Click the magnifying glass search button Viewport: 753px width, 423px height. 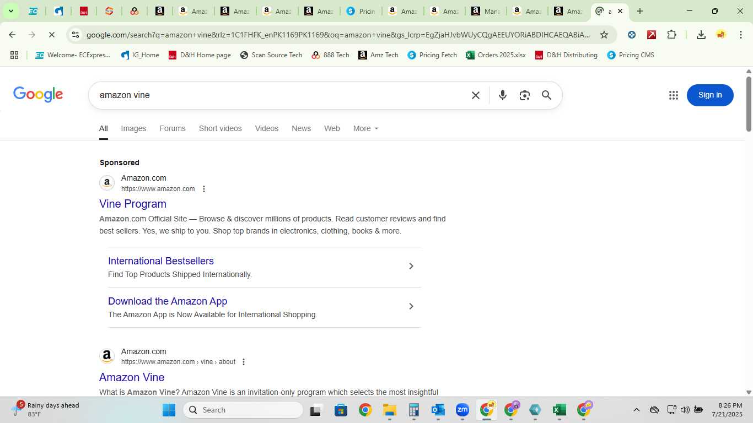point(546,95)
